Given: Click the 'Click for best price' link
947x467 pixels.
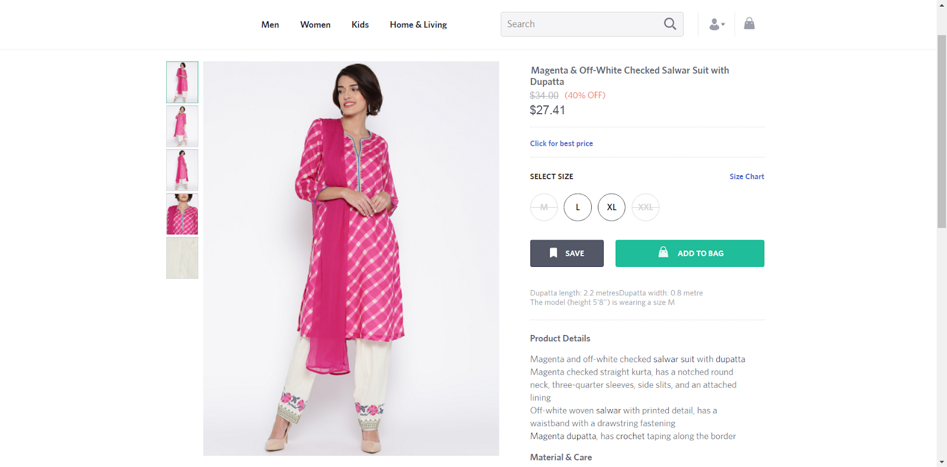Looking at the screenshot, I should pyautogui.click(x=561, y=143).
